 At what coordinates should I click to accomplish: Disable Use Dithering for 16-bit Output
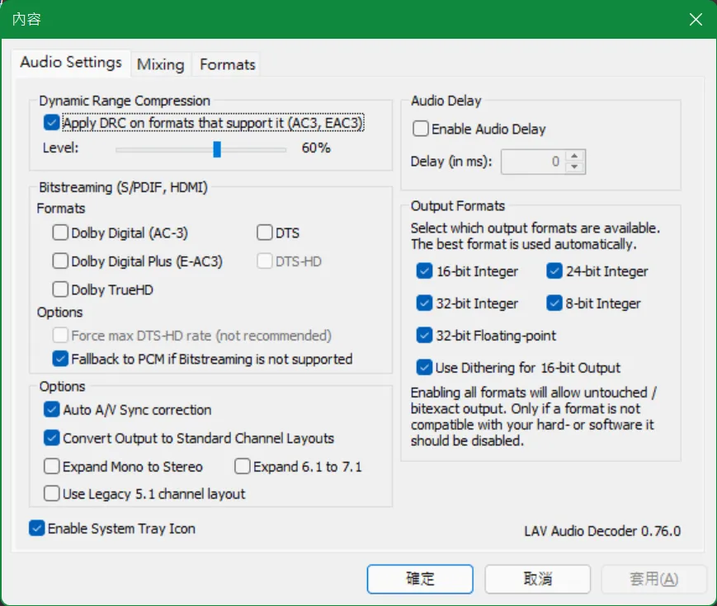point(424,367)
